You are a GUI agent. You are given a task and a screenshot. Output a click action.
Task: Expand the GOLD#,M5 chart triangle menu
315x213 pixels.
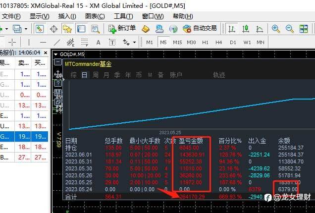click(x=56, y=54)
